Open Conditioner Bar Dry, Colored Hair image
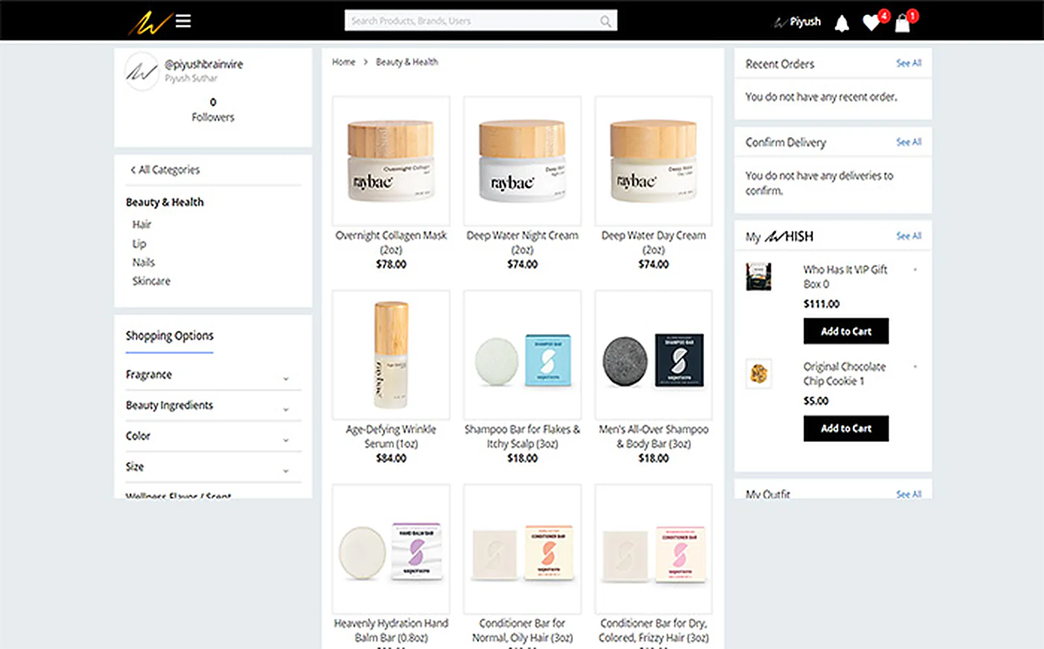The height and width of the screenshot is (649, 1044). point(653,548)
